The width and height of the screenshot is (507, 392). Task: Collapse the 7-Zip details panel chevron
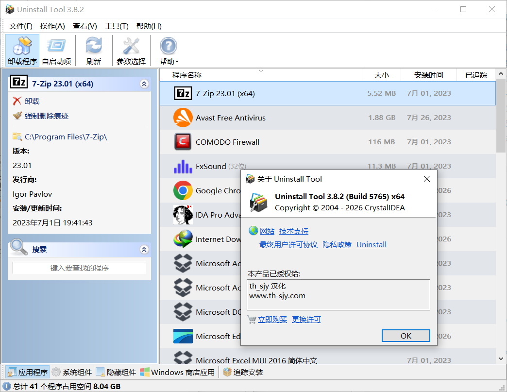(x=144, y=84)
